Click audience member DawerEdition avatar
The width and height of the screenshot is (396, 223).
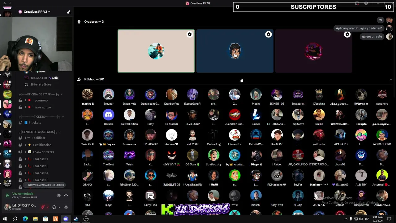tap(129, 115)
